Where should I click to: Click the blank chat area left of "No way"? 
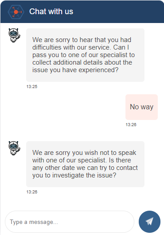coord(63,107)
